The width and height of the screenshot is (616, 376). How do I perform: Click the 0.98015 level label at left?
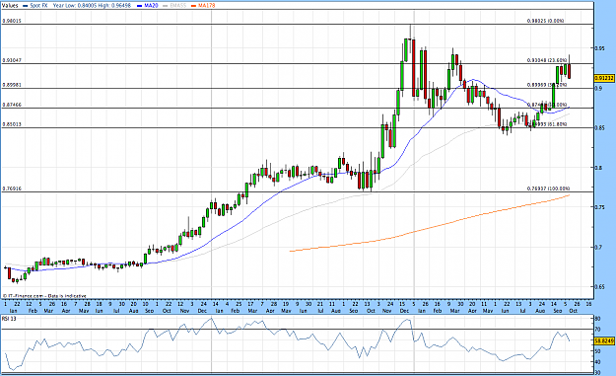click(x=12, y=21)
